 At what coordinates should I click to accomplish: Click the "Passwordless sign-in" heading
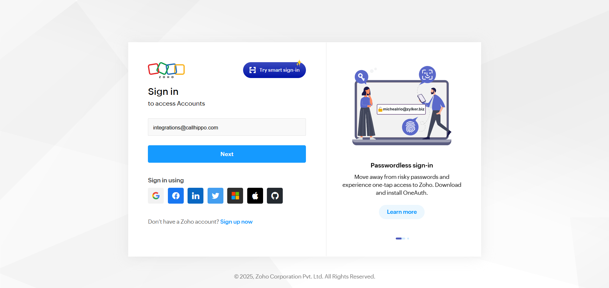(402, 165)
